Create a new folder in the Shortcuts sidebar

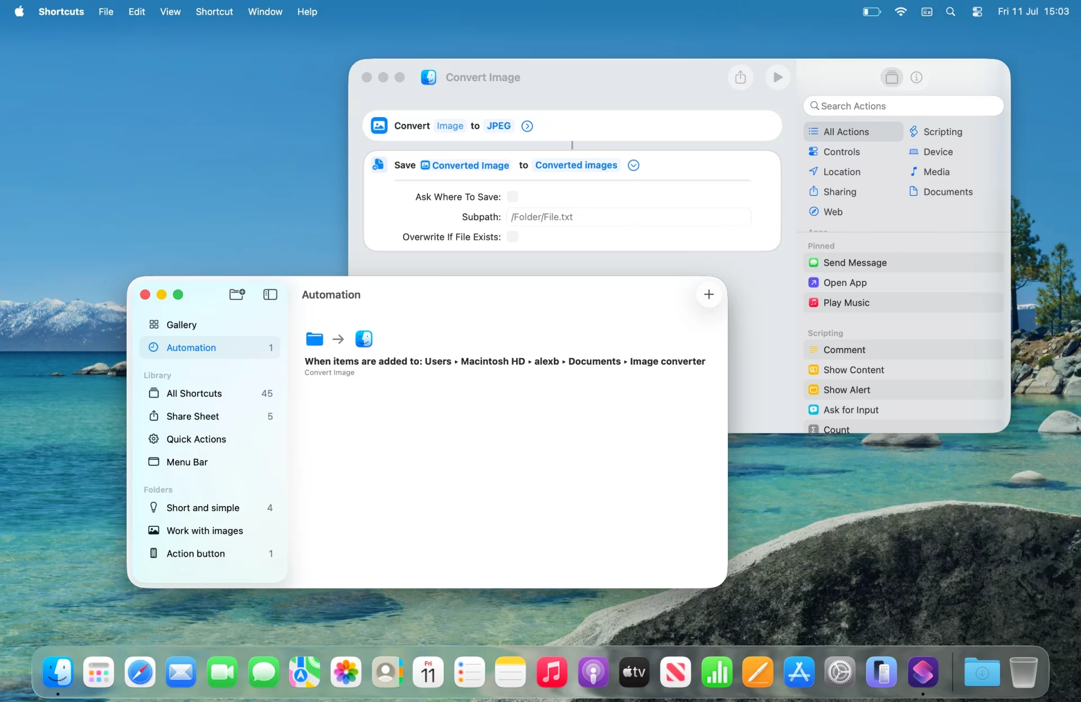tap(236, 294)
